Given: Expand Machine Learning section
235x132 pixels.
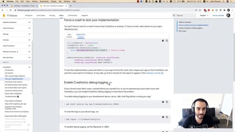Looking at the screenshot, I should tap(16, 52).
